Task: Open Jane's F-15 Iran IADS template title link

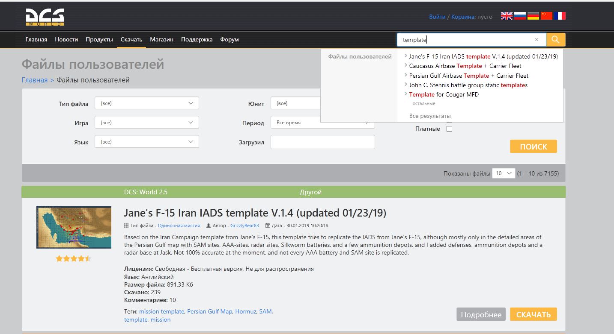Action: [x=255, y=213]
